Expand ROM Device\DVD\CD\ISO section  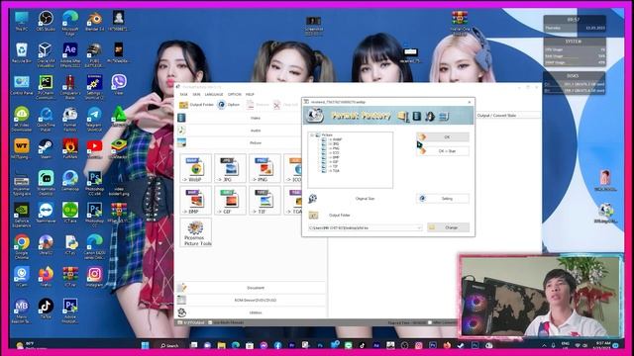(251, 301)
